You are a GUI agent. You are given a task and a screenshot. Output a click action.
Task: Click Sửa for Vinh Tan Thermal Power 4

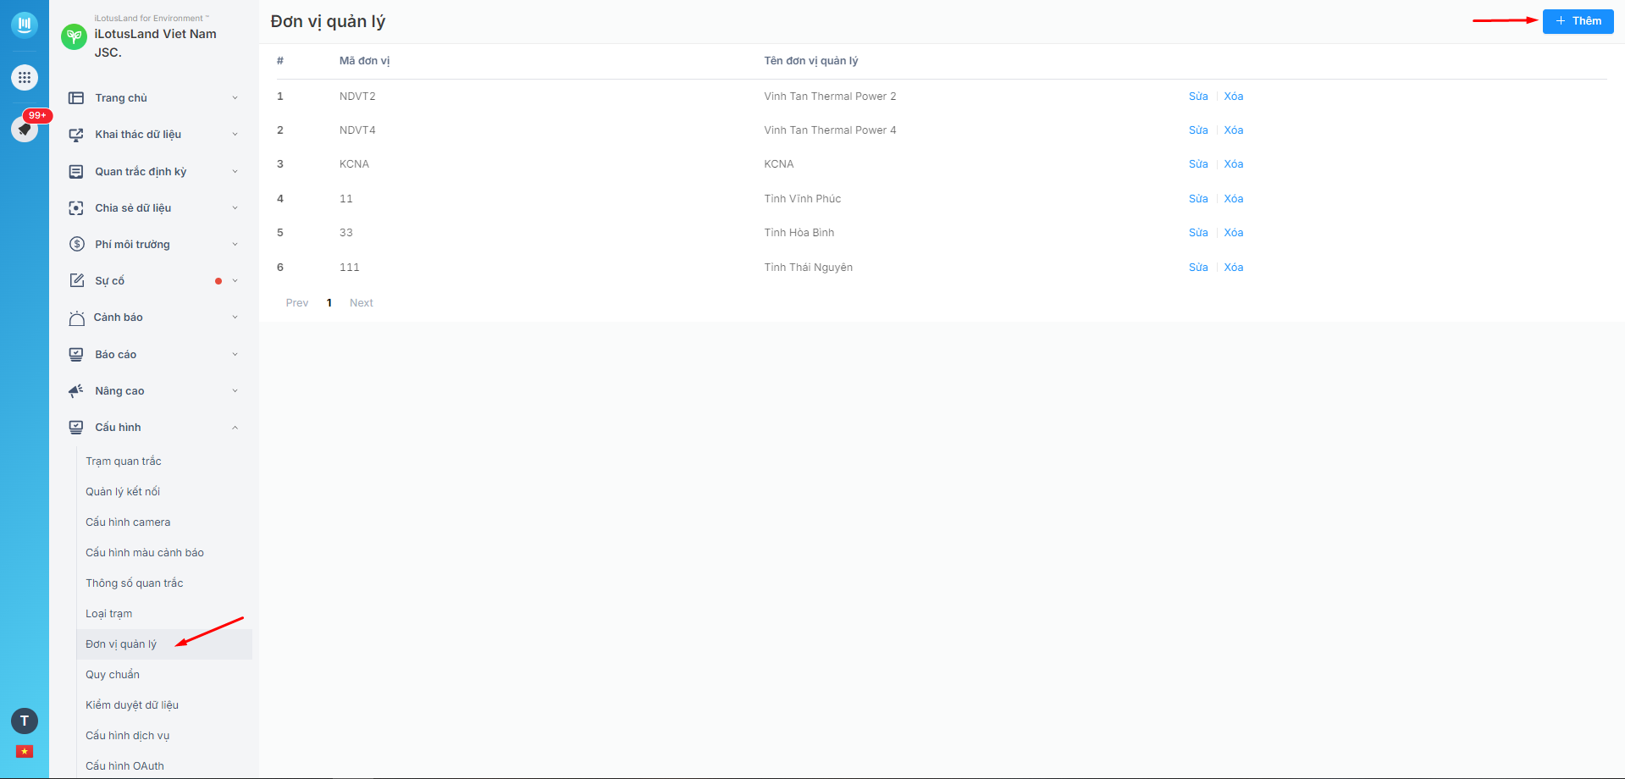tap(1198, 130)
